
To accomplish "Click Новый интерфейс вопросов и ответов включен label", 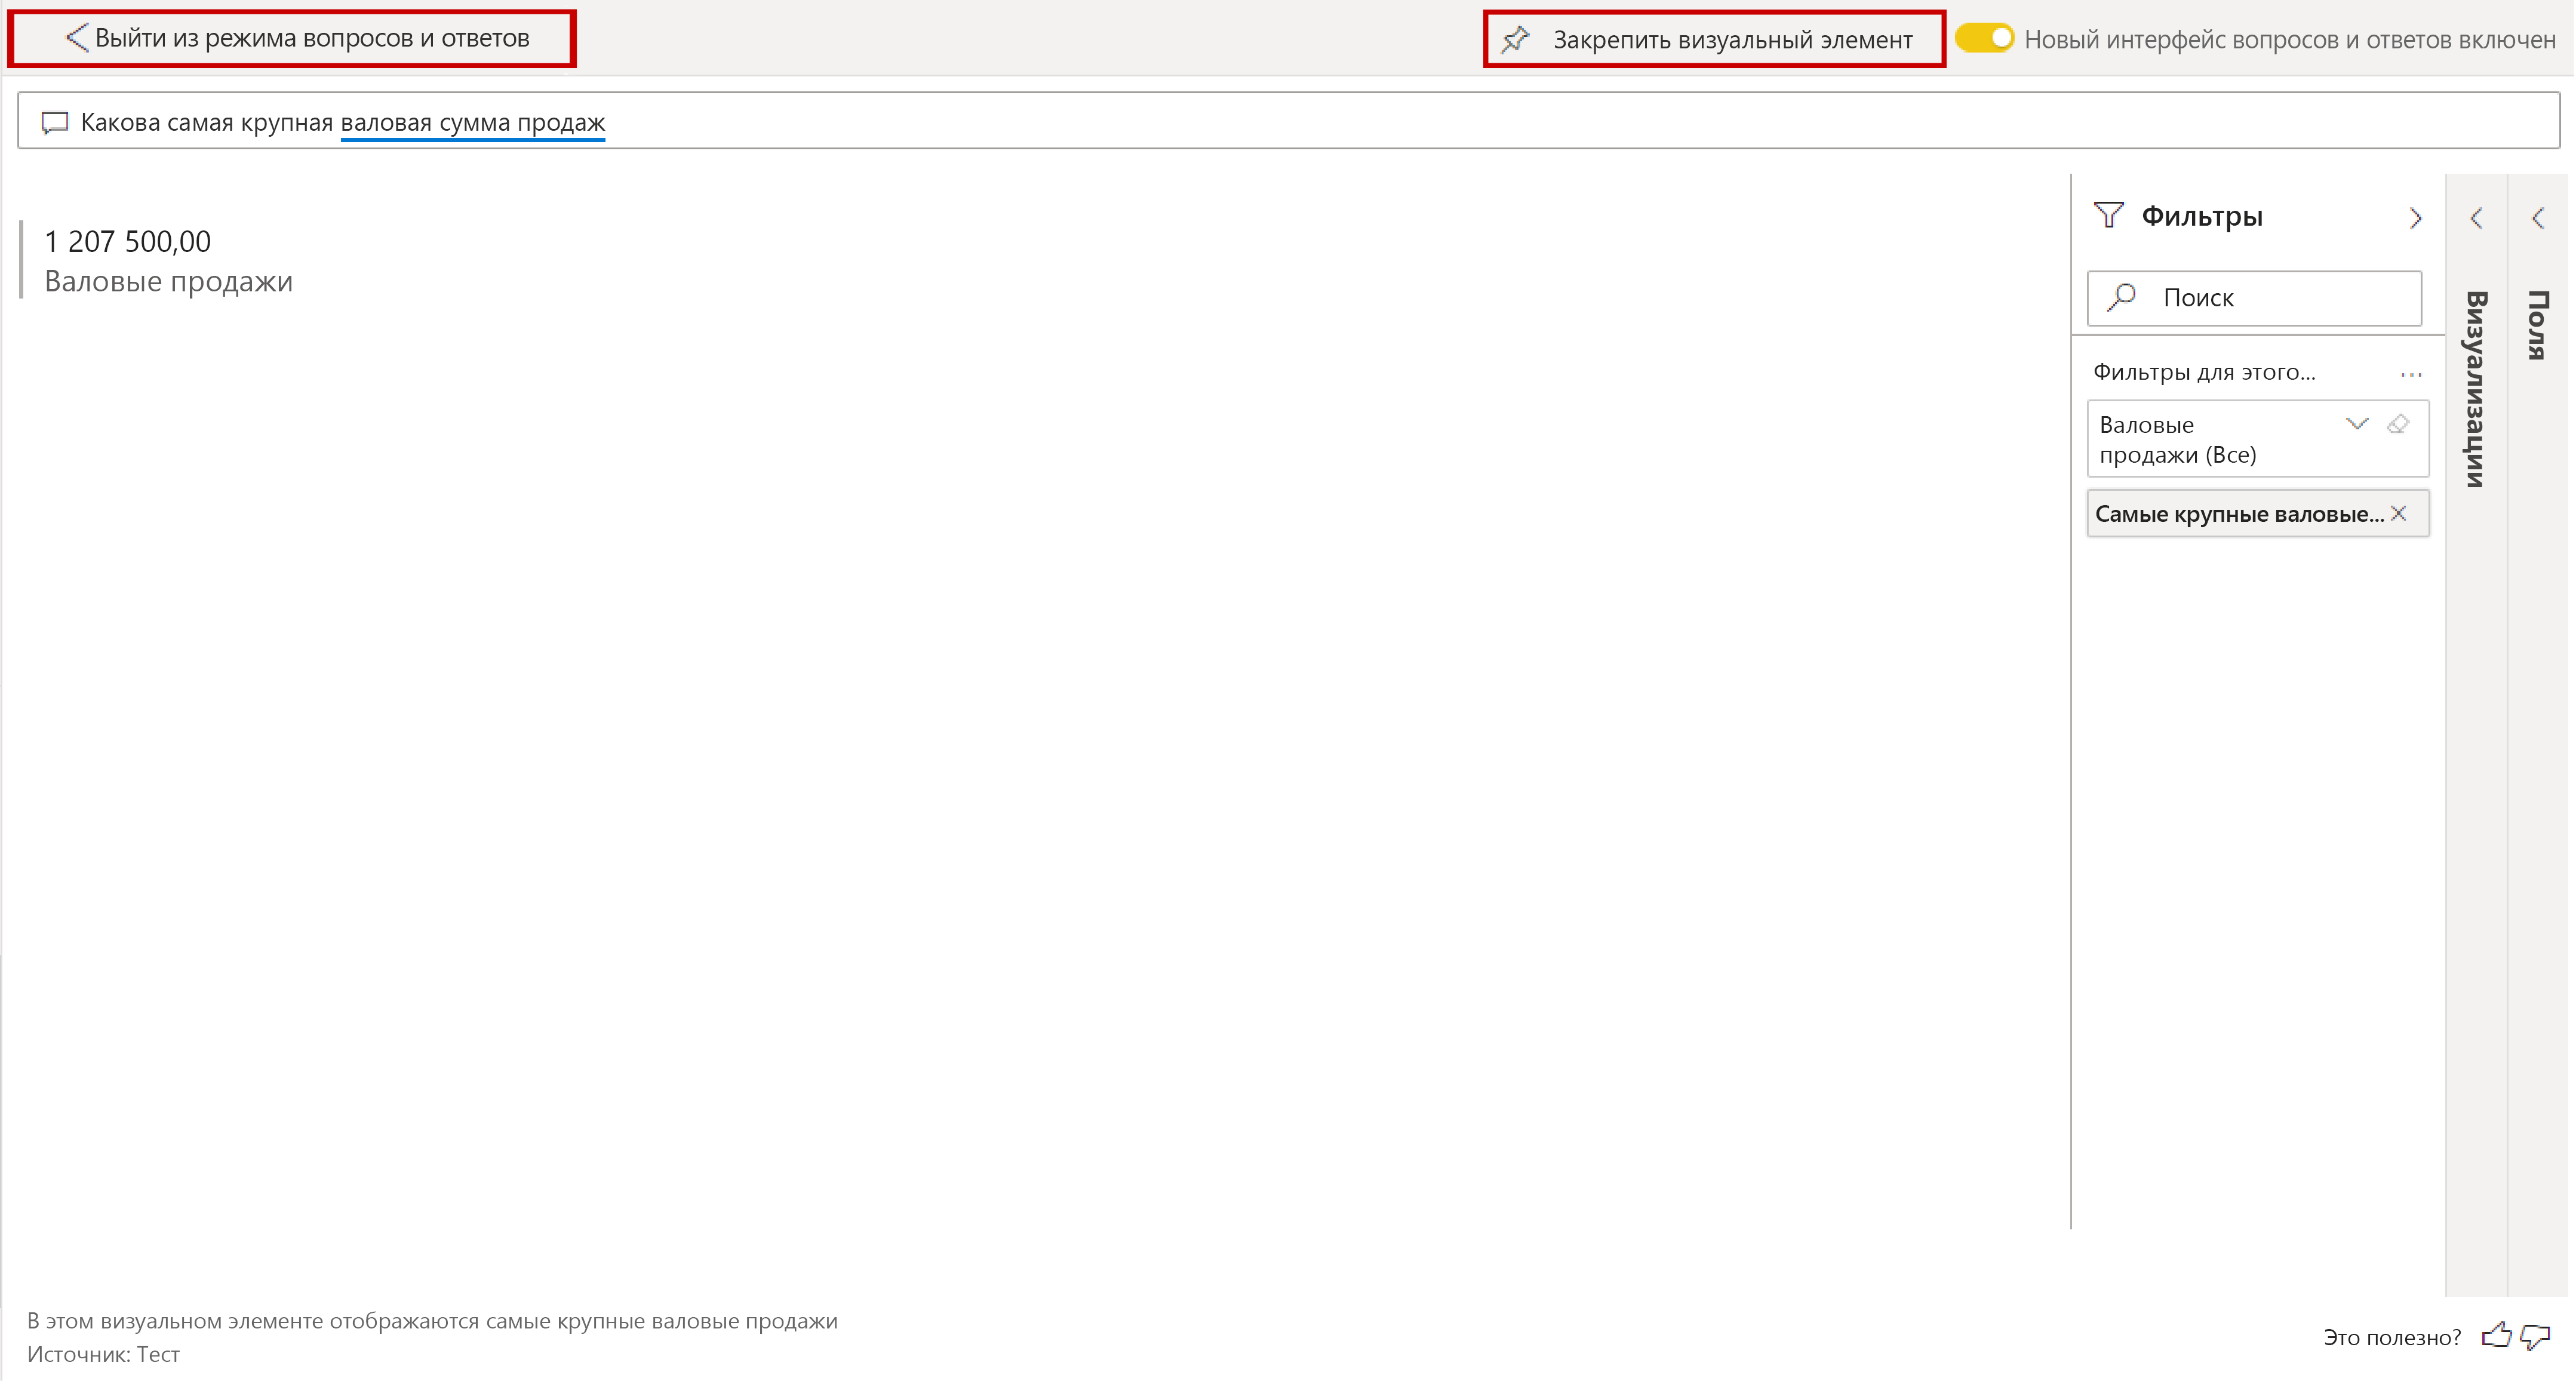I will 2290,39.
